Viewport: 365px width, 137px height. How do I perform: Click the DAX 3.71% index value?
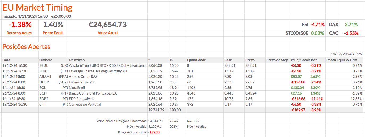(351, 25)
